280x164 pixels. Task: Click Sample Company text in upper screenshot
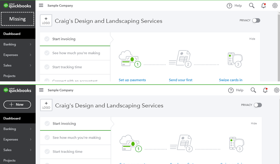(60, 6)
